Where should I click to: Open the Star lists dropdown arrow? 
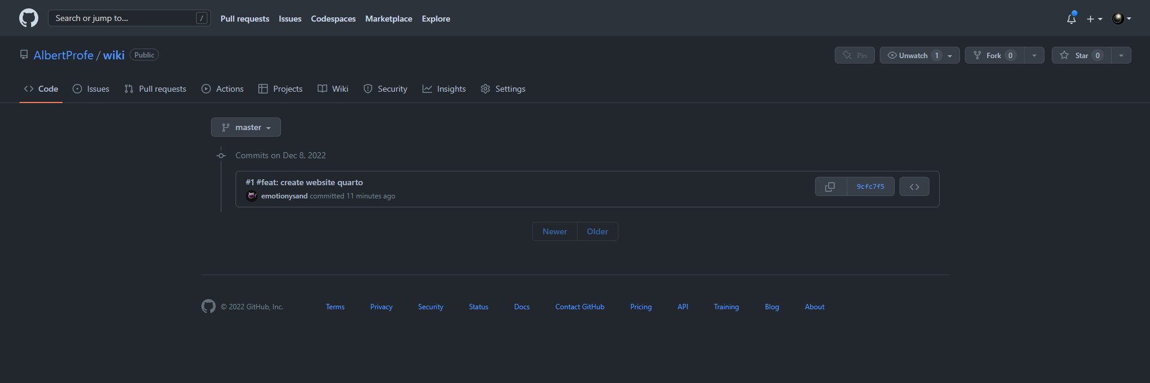pos(1121,55)
